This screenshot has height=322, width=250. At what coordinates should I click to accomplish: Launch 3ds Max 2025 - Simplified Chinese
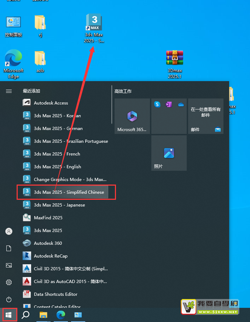pos(69,192)
